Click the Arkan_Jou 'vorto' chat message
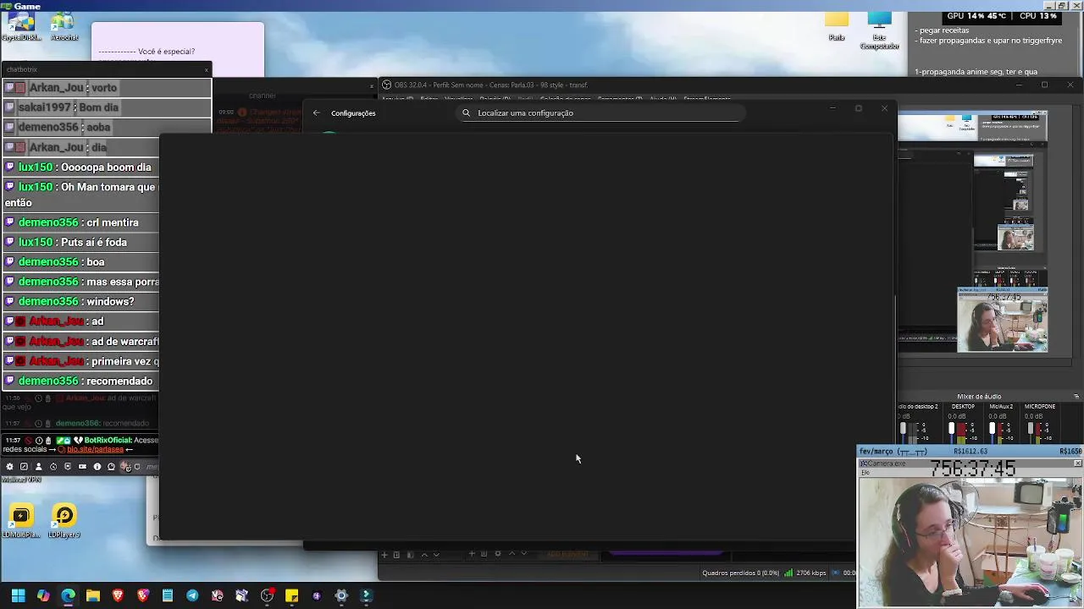Image resolution: width=1084 pixels, height=609 pixels. click(x=107, y=88)
